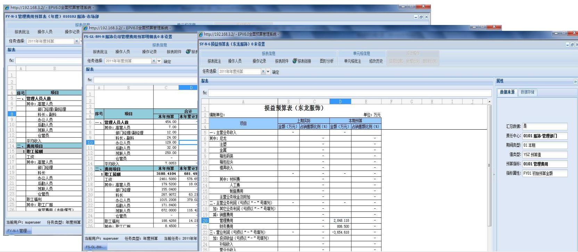Click the FY-N-1 管理 taskbar tab, back window
This screenshot has height=252, width=578.
coord(19,231)
